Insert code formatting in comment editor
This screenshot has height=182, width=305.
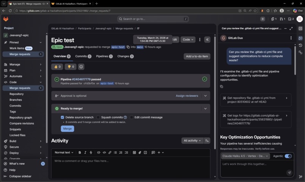pyautogui.click(x=104, y=152)
